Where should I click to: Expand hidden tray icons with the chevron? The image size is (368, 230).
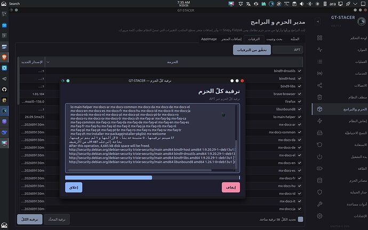355,4
